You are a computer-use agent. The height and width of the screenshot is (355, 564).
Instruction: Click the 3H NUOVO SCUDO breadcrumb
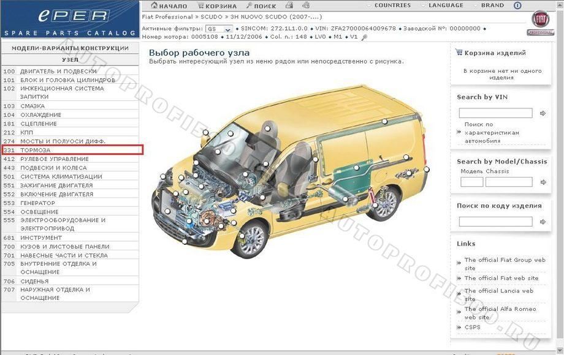click(276, 17)
